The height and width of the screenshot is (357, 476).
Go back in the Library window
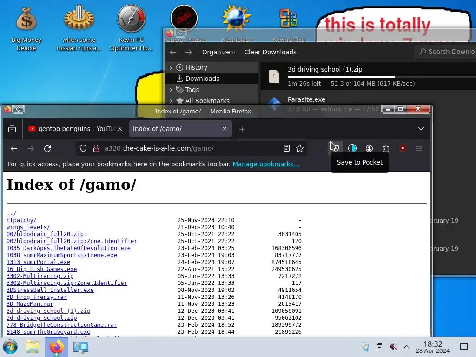click(x=173, y=52)
